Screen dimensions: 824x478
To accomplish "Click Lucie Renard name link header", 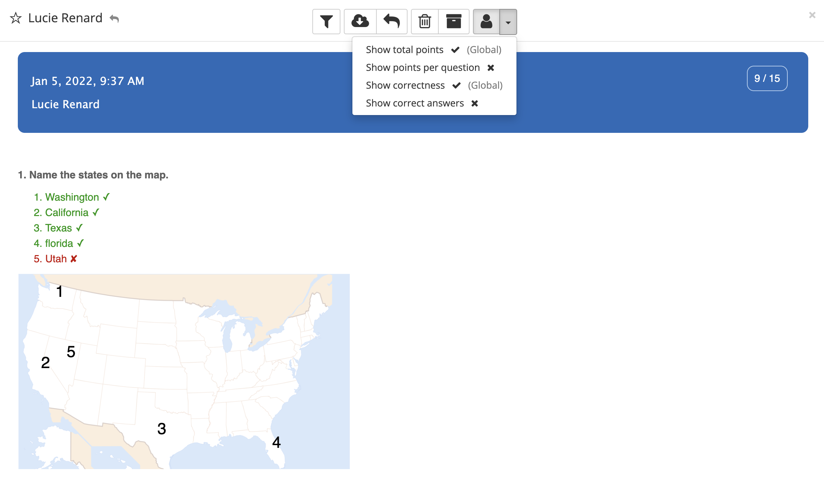I will tap(64, 16).
